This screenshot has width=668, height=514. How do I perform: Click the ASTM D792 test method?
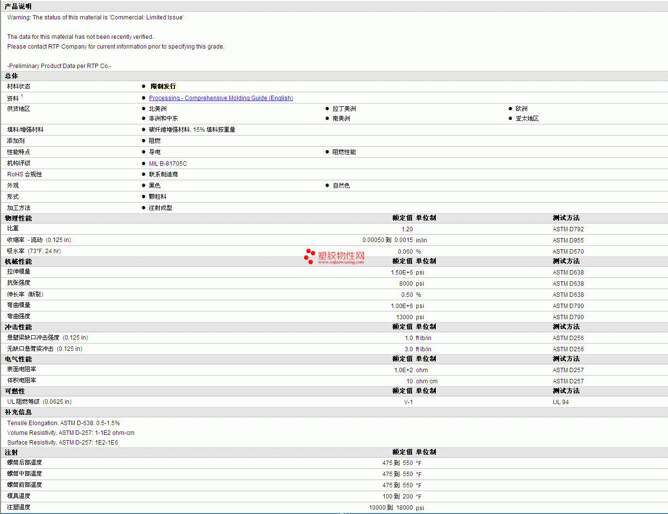(x=568, y=229)
